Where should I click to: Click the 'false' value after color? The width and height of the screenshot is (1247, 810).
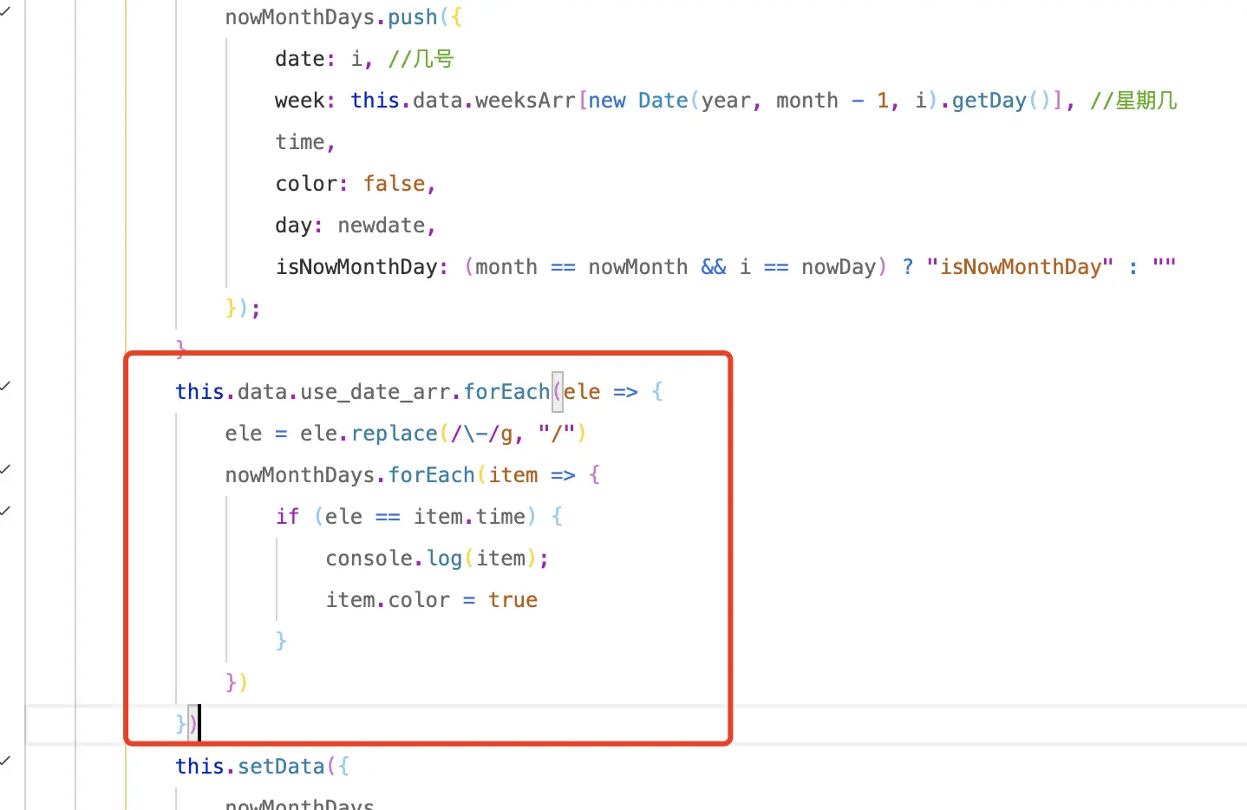(x=394, y=184)
